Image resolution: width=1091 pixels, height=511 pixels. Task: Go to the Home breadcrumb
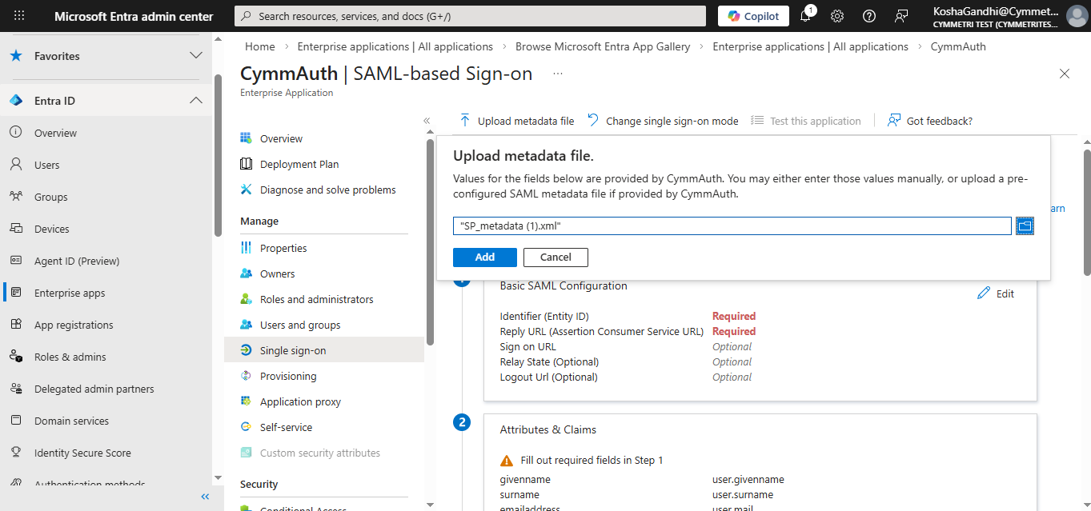(x=260, y=46)
